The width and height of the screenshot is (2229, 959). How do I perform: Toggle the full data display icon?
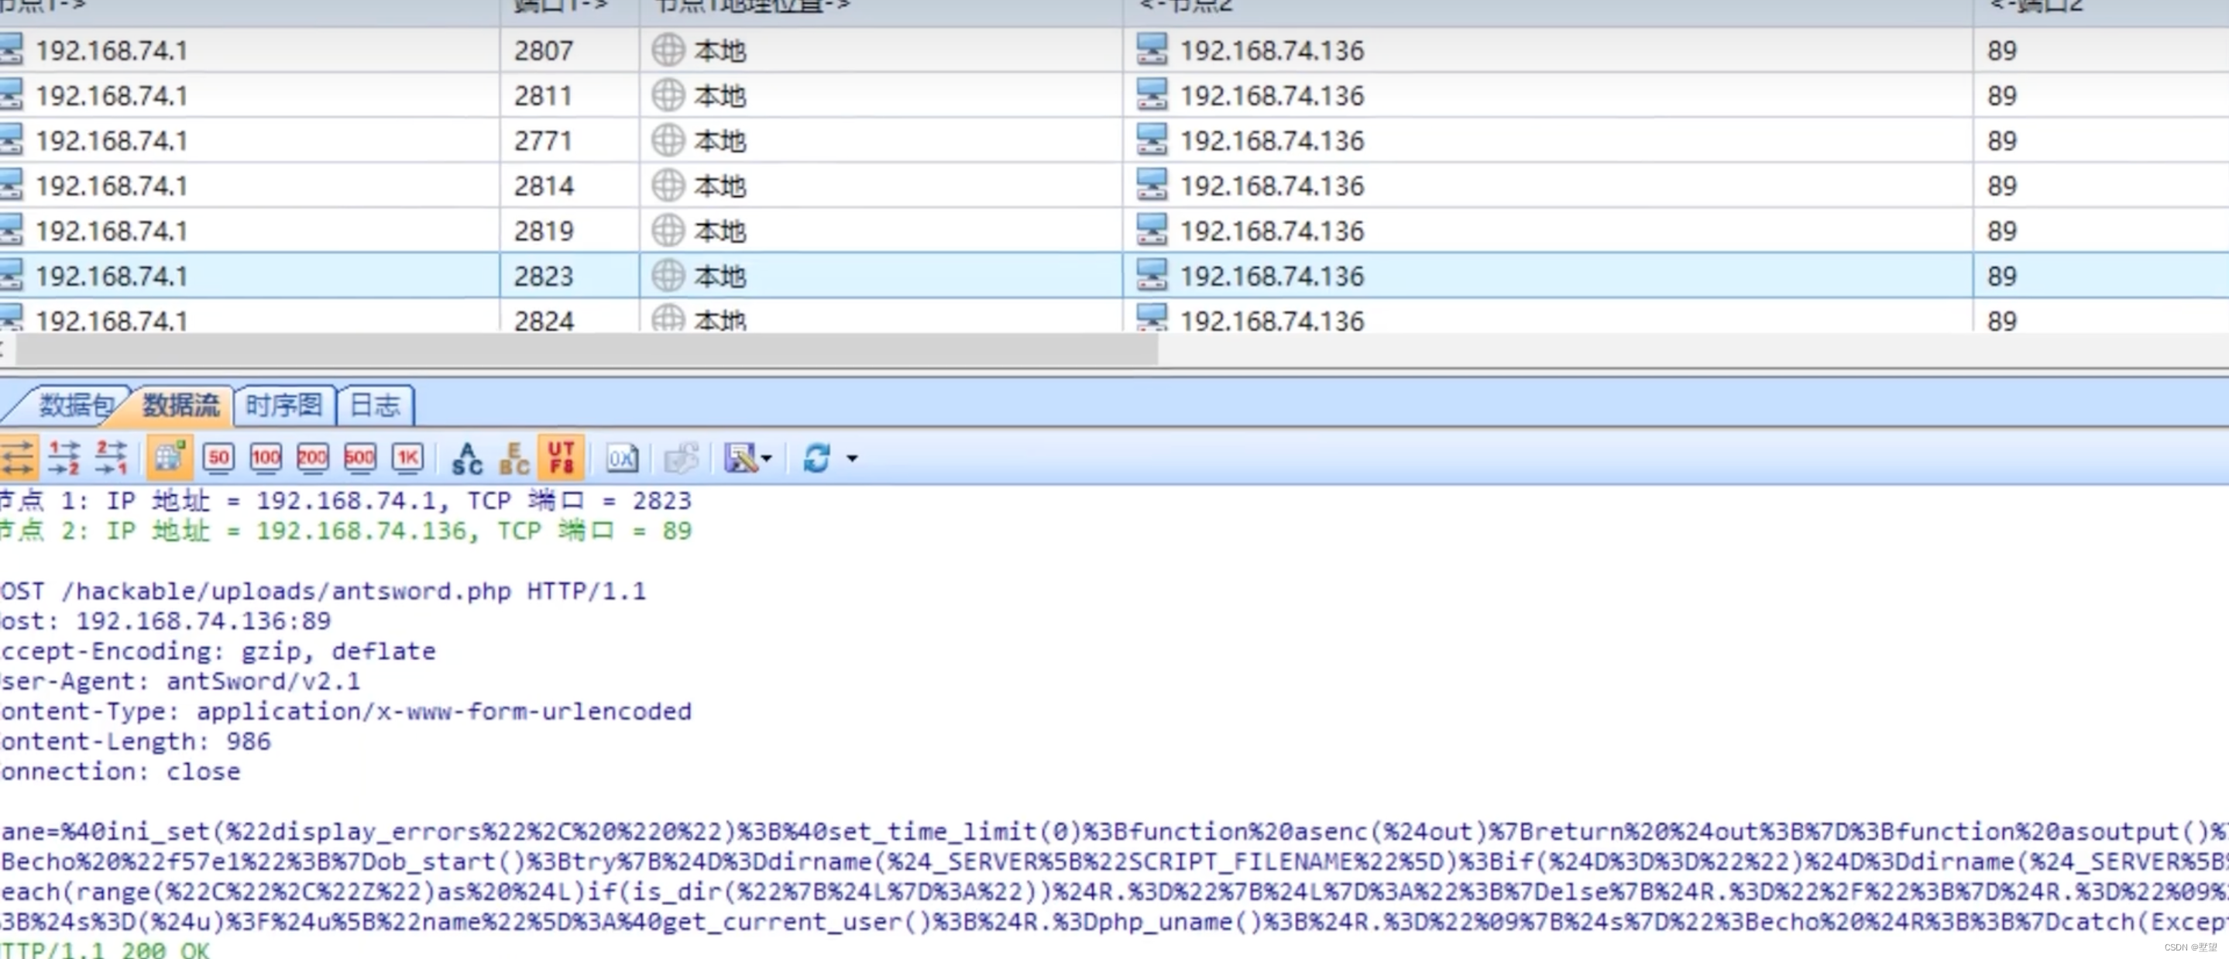point(170,457)
